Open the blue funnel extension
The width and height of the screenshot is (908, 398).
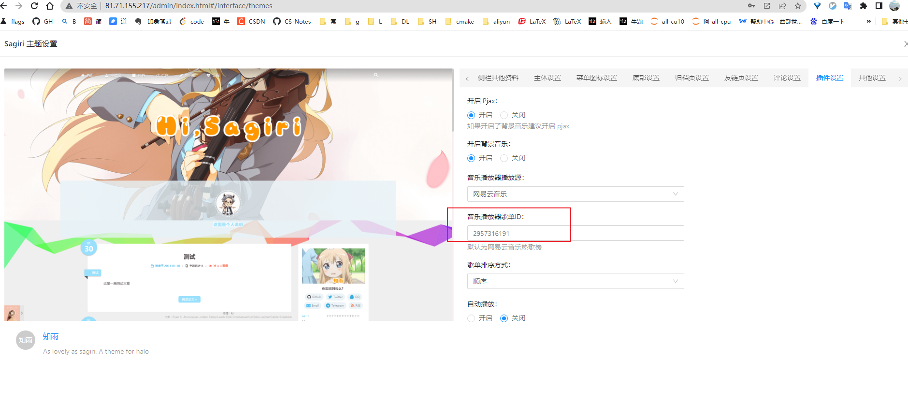pos(817,6)
